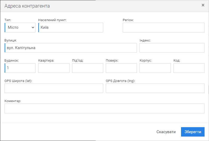Focus the Код input field
The width and height of the screenshot is (209, 141).
(x=189, y=68)
